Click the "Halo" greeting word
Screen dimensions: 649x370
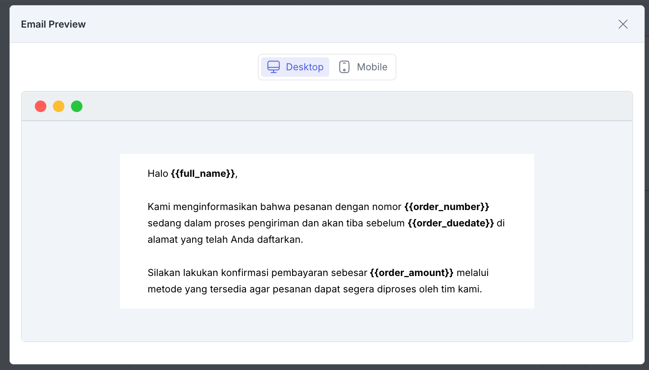click(x=158, y=173)
